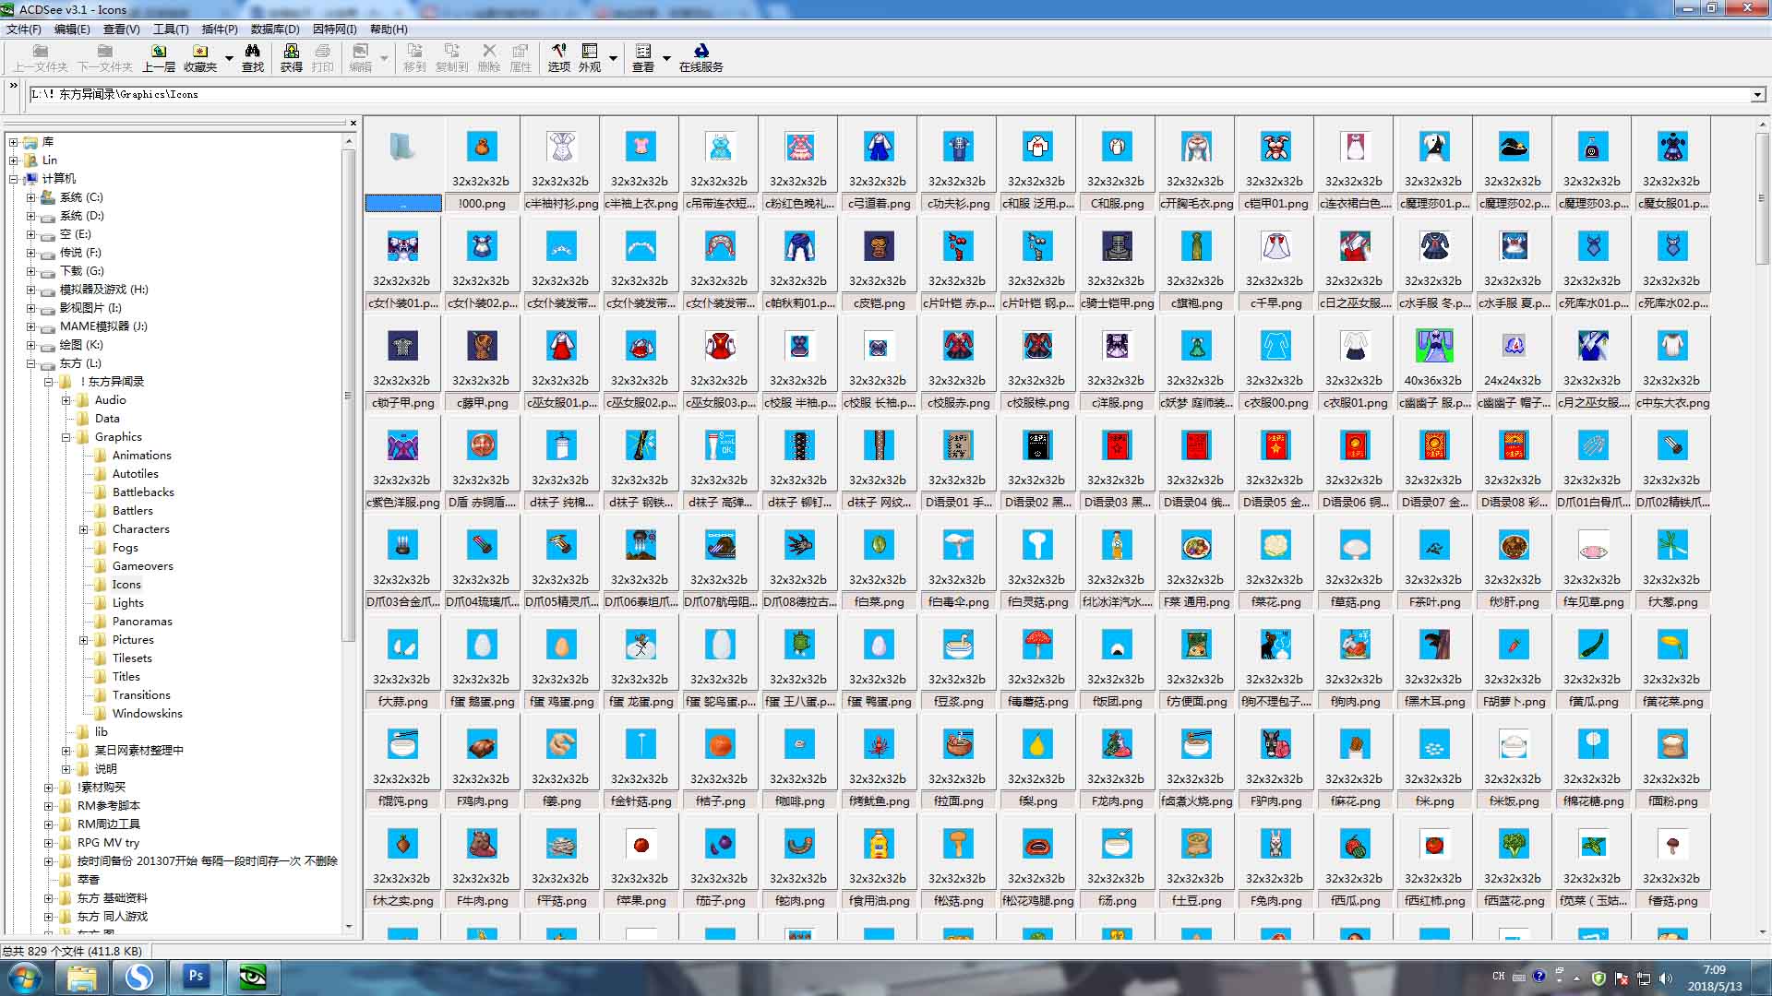Expand the Characters folder in tree
1772x996 pixels.
pos(83,529)
